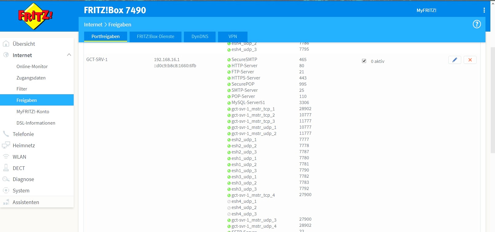The image size is (495, 232).
Task: Click gct-svr-1_mstr_tcp_4 entry
Action: [253, 195]
